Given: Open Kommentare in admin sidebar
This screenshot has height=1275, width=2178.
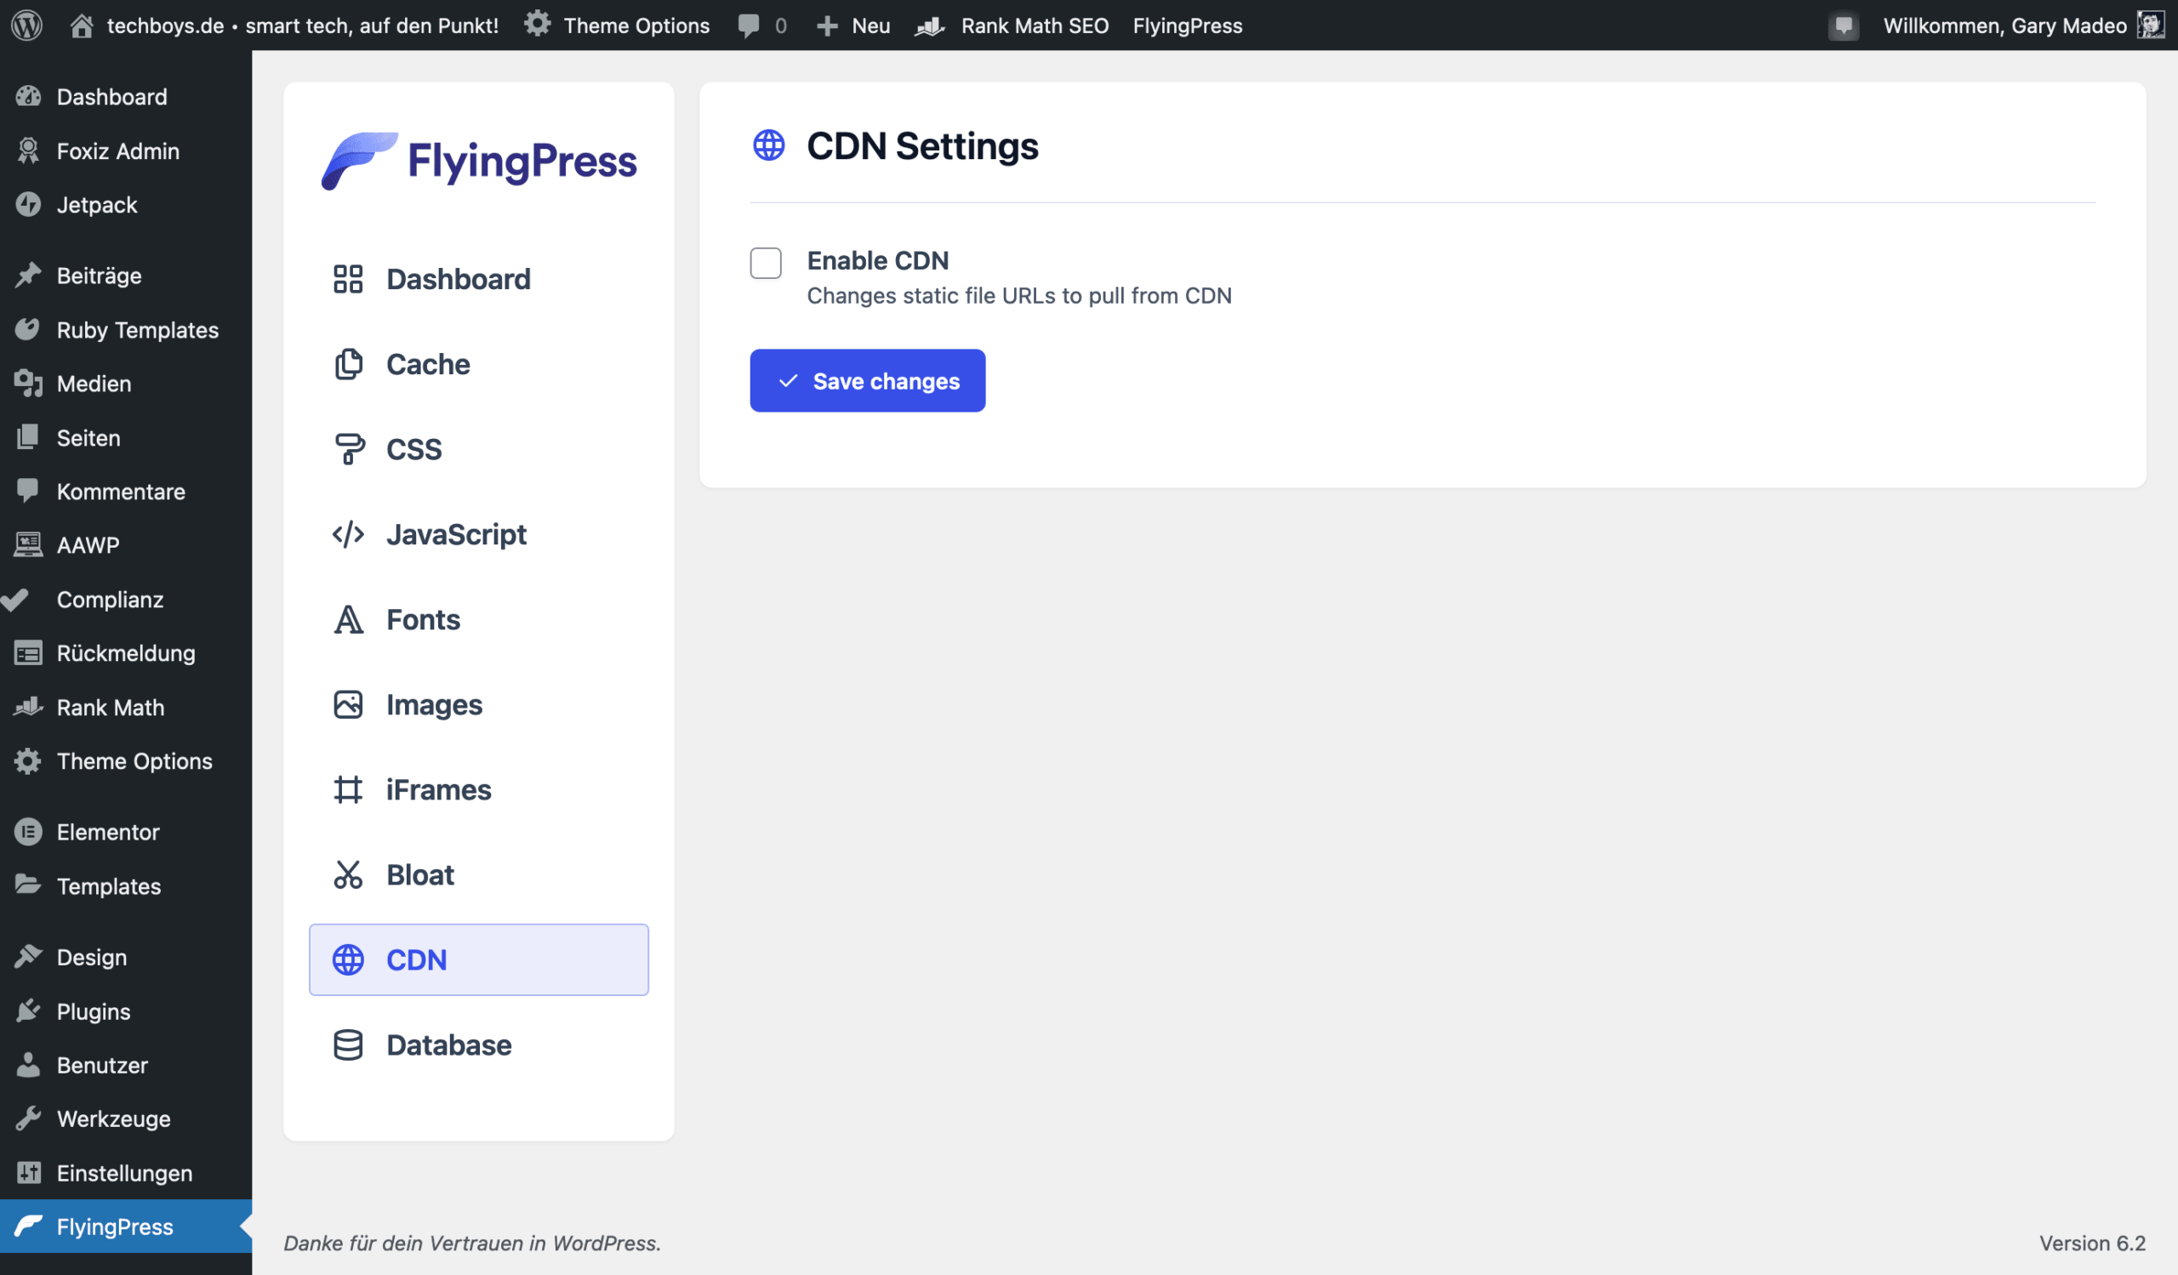Looking at the screenshot, I should tap(126, 492).
